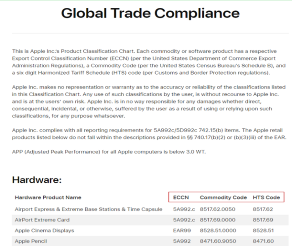
Task: Click the 5A992c/5D992c reporting requirements paragraph
Action: (x=149, y=134)
